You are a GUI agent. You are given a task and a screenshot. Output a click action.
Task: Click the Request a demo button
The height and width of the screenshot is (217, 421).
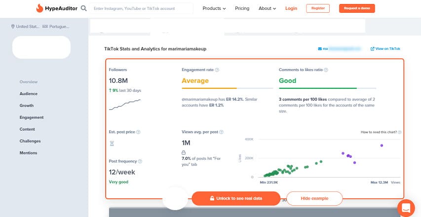pyautogui.click(x=357, y=8)
